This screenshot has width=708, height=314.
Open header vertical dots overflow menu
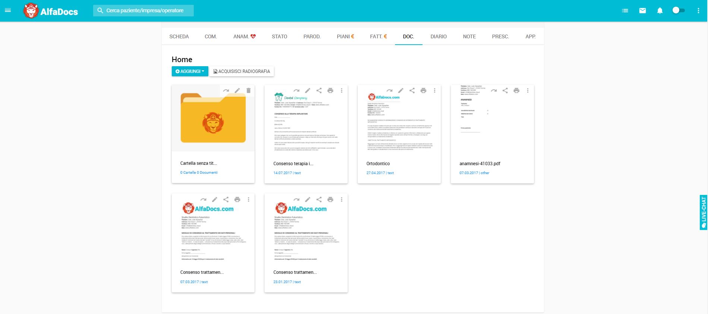(x=698, y=11)
